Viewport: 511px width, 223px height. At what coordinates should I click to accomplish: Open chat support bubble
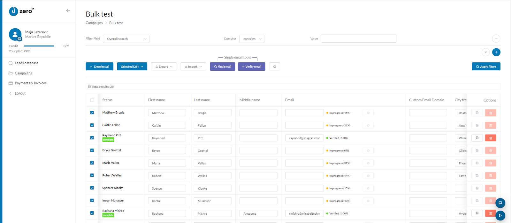pos(500,203)
